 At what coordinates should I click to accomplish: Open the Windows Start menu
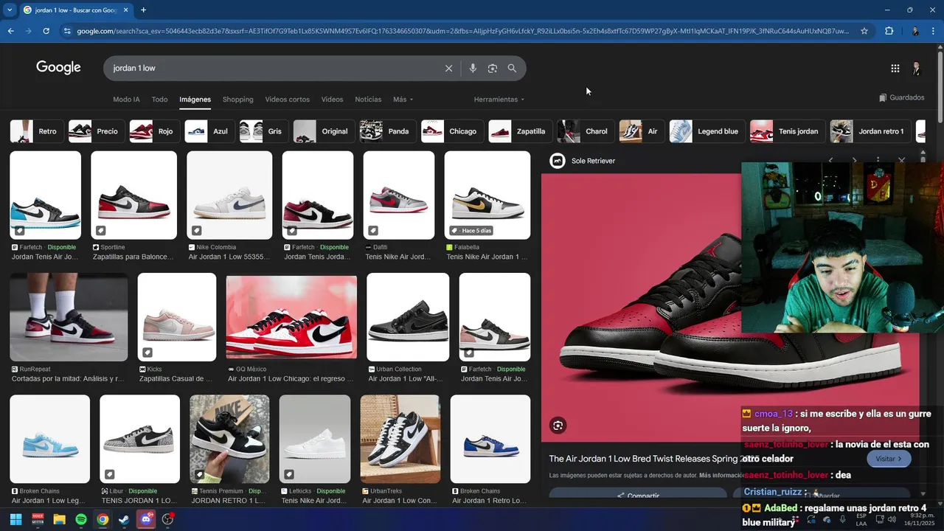(16, 519)
